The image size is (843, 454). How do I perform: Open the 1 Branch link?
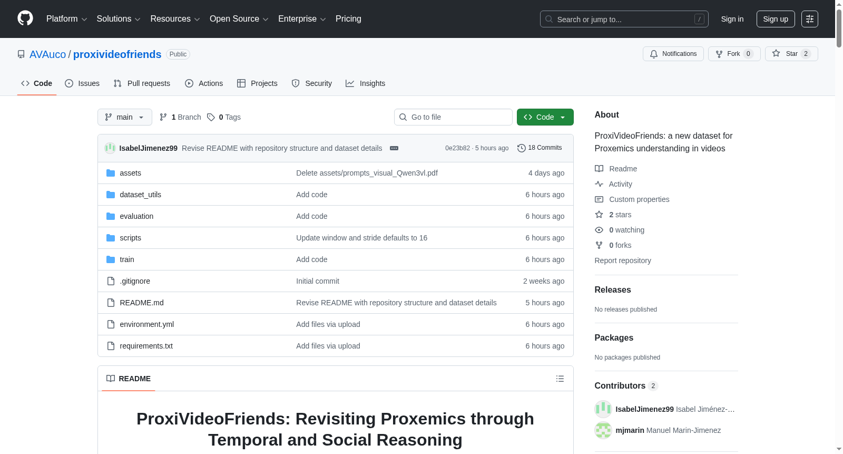pyautogui.click(x=180, y=117)
